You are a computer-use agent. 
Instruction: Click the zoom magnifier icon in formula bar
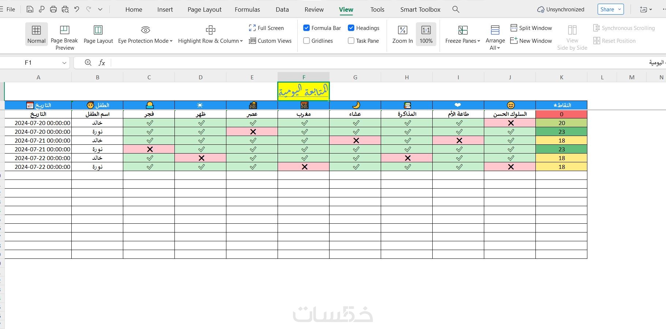tap(88, 63)
